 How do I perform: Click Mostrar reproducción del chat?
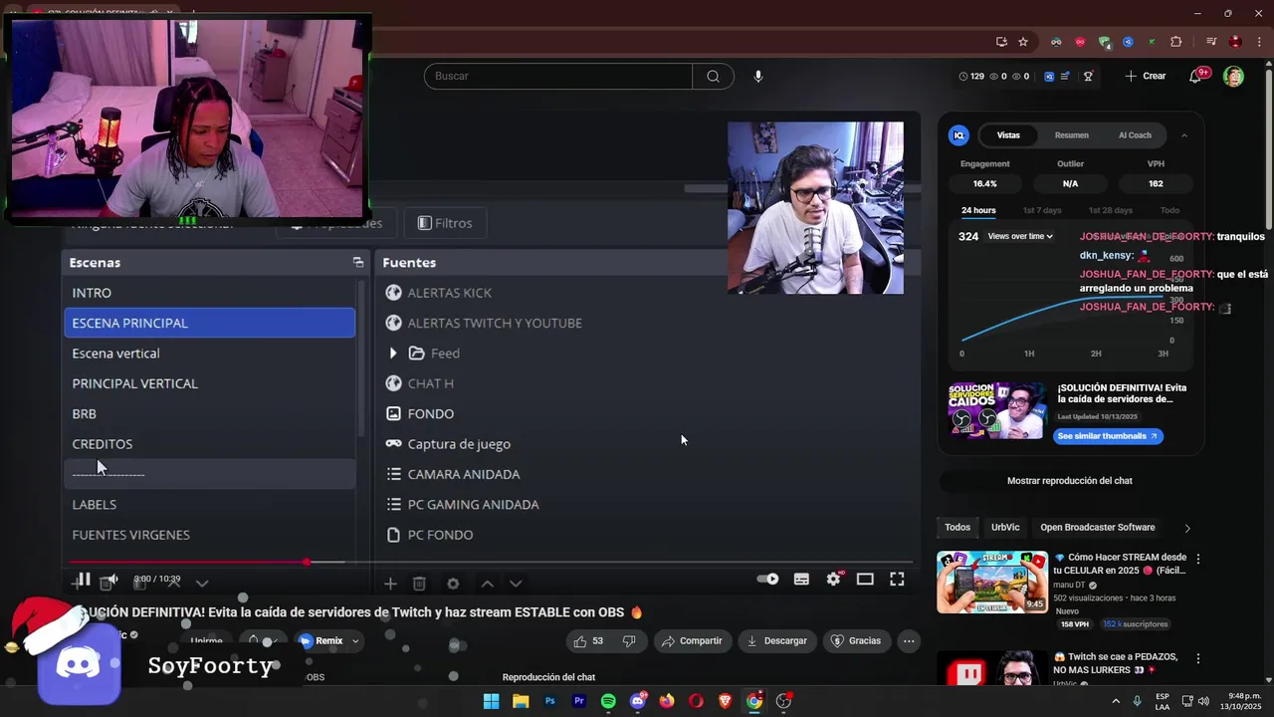point(1070,481)
